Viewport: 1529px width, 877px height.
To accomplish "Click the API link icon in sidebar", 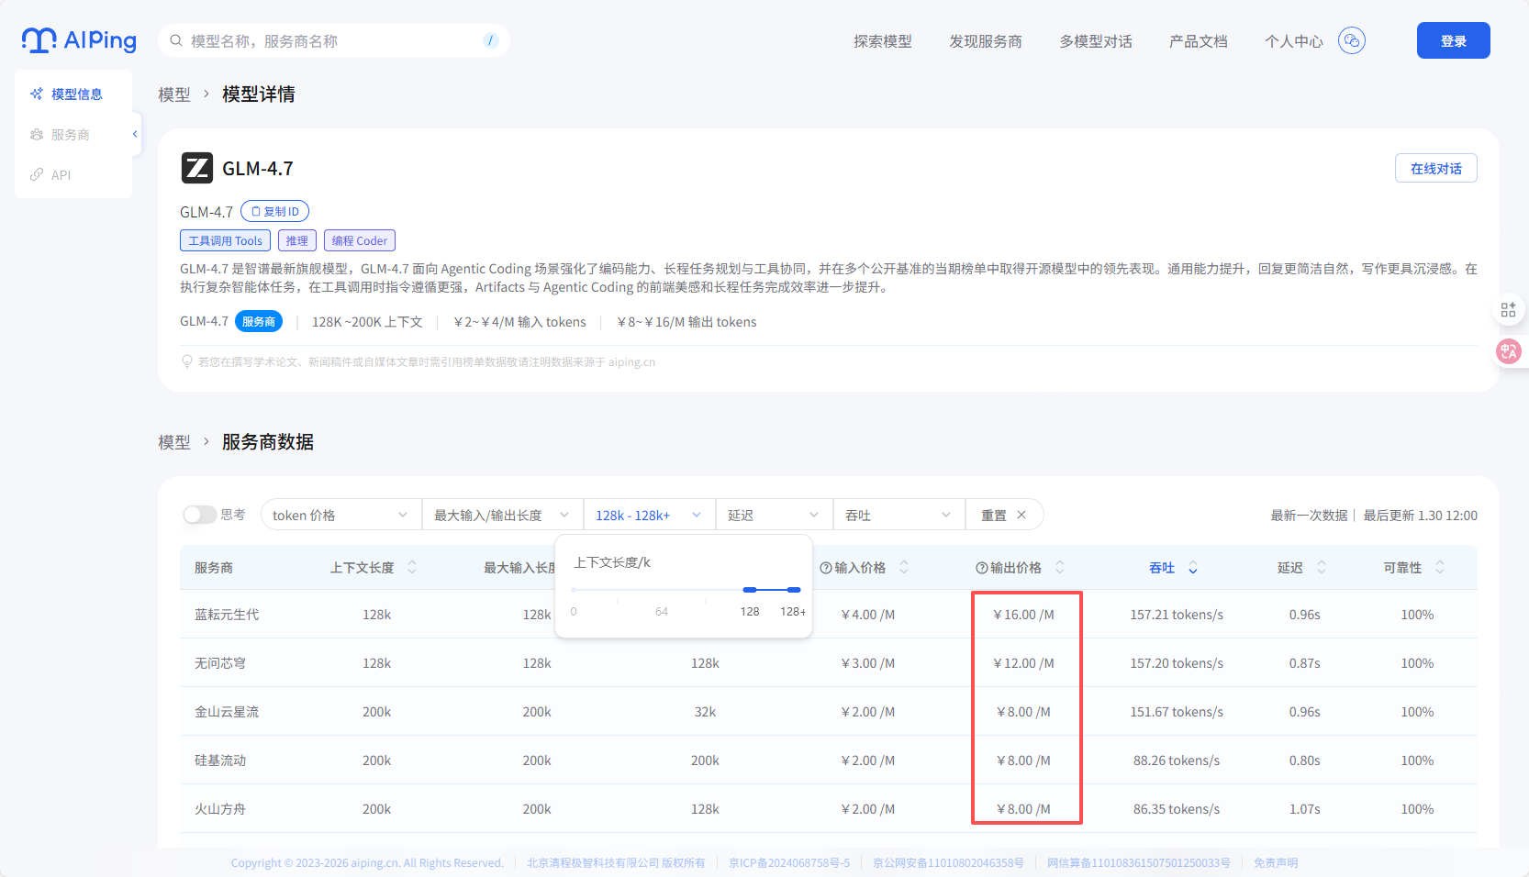I will coord(37,174).
